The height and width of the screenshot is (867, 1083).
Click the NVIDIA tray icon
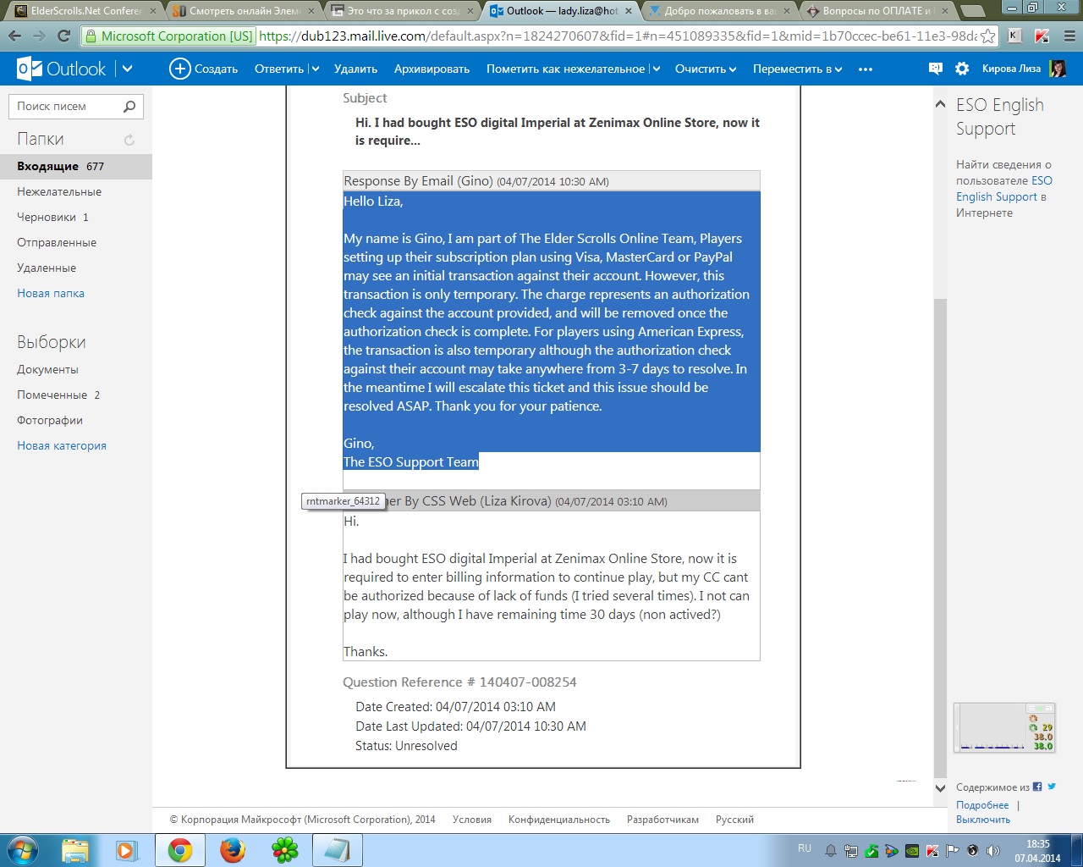click(912, 850)
